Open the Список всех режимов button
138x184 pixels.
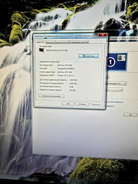pos(51,96)
